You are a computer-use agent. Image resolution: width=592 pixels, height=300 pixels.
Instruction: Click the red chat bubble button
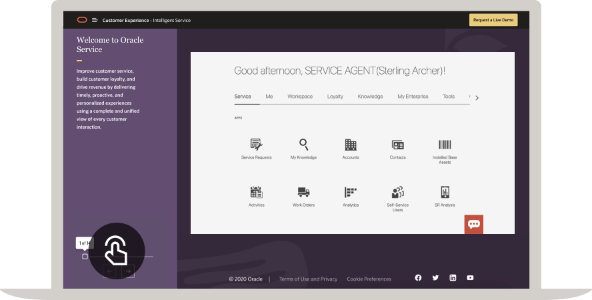474,225
